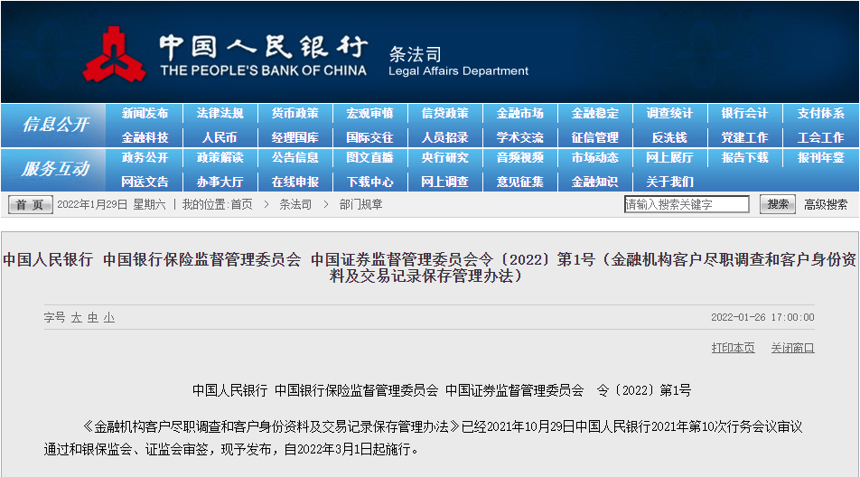Open 高级搜索 advanced search link

pos(826,204)
